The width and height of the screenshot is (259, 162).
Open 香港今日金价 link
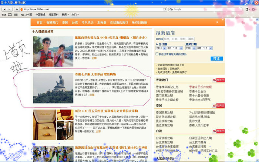click(198, 91)
